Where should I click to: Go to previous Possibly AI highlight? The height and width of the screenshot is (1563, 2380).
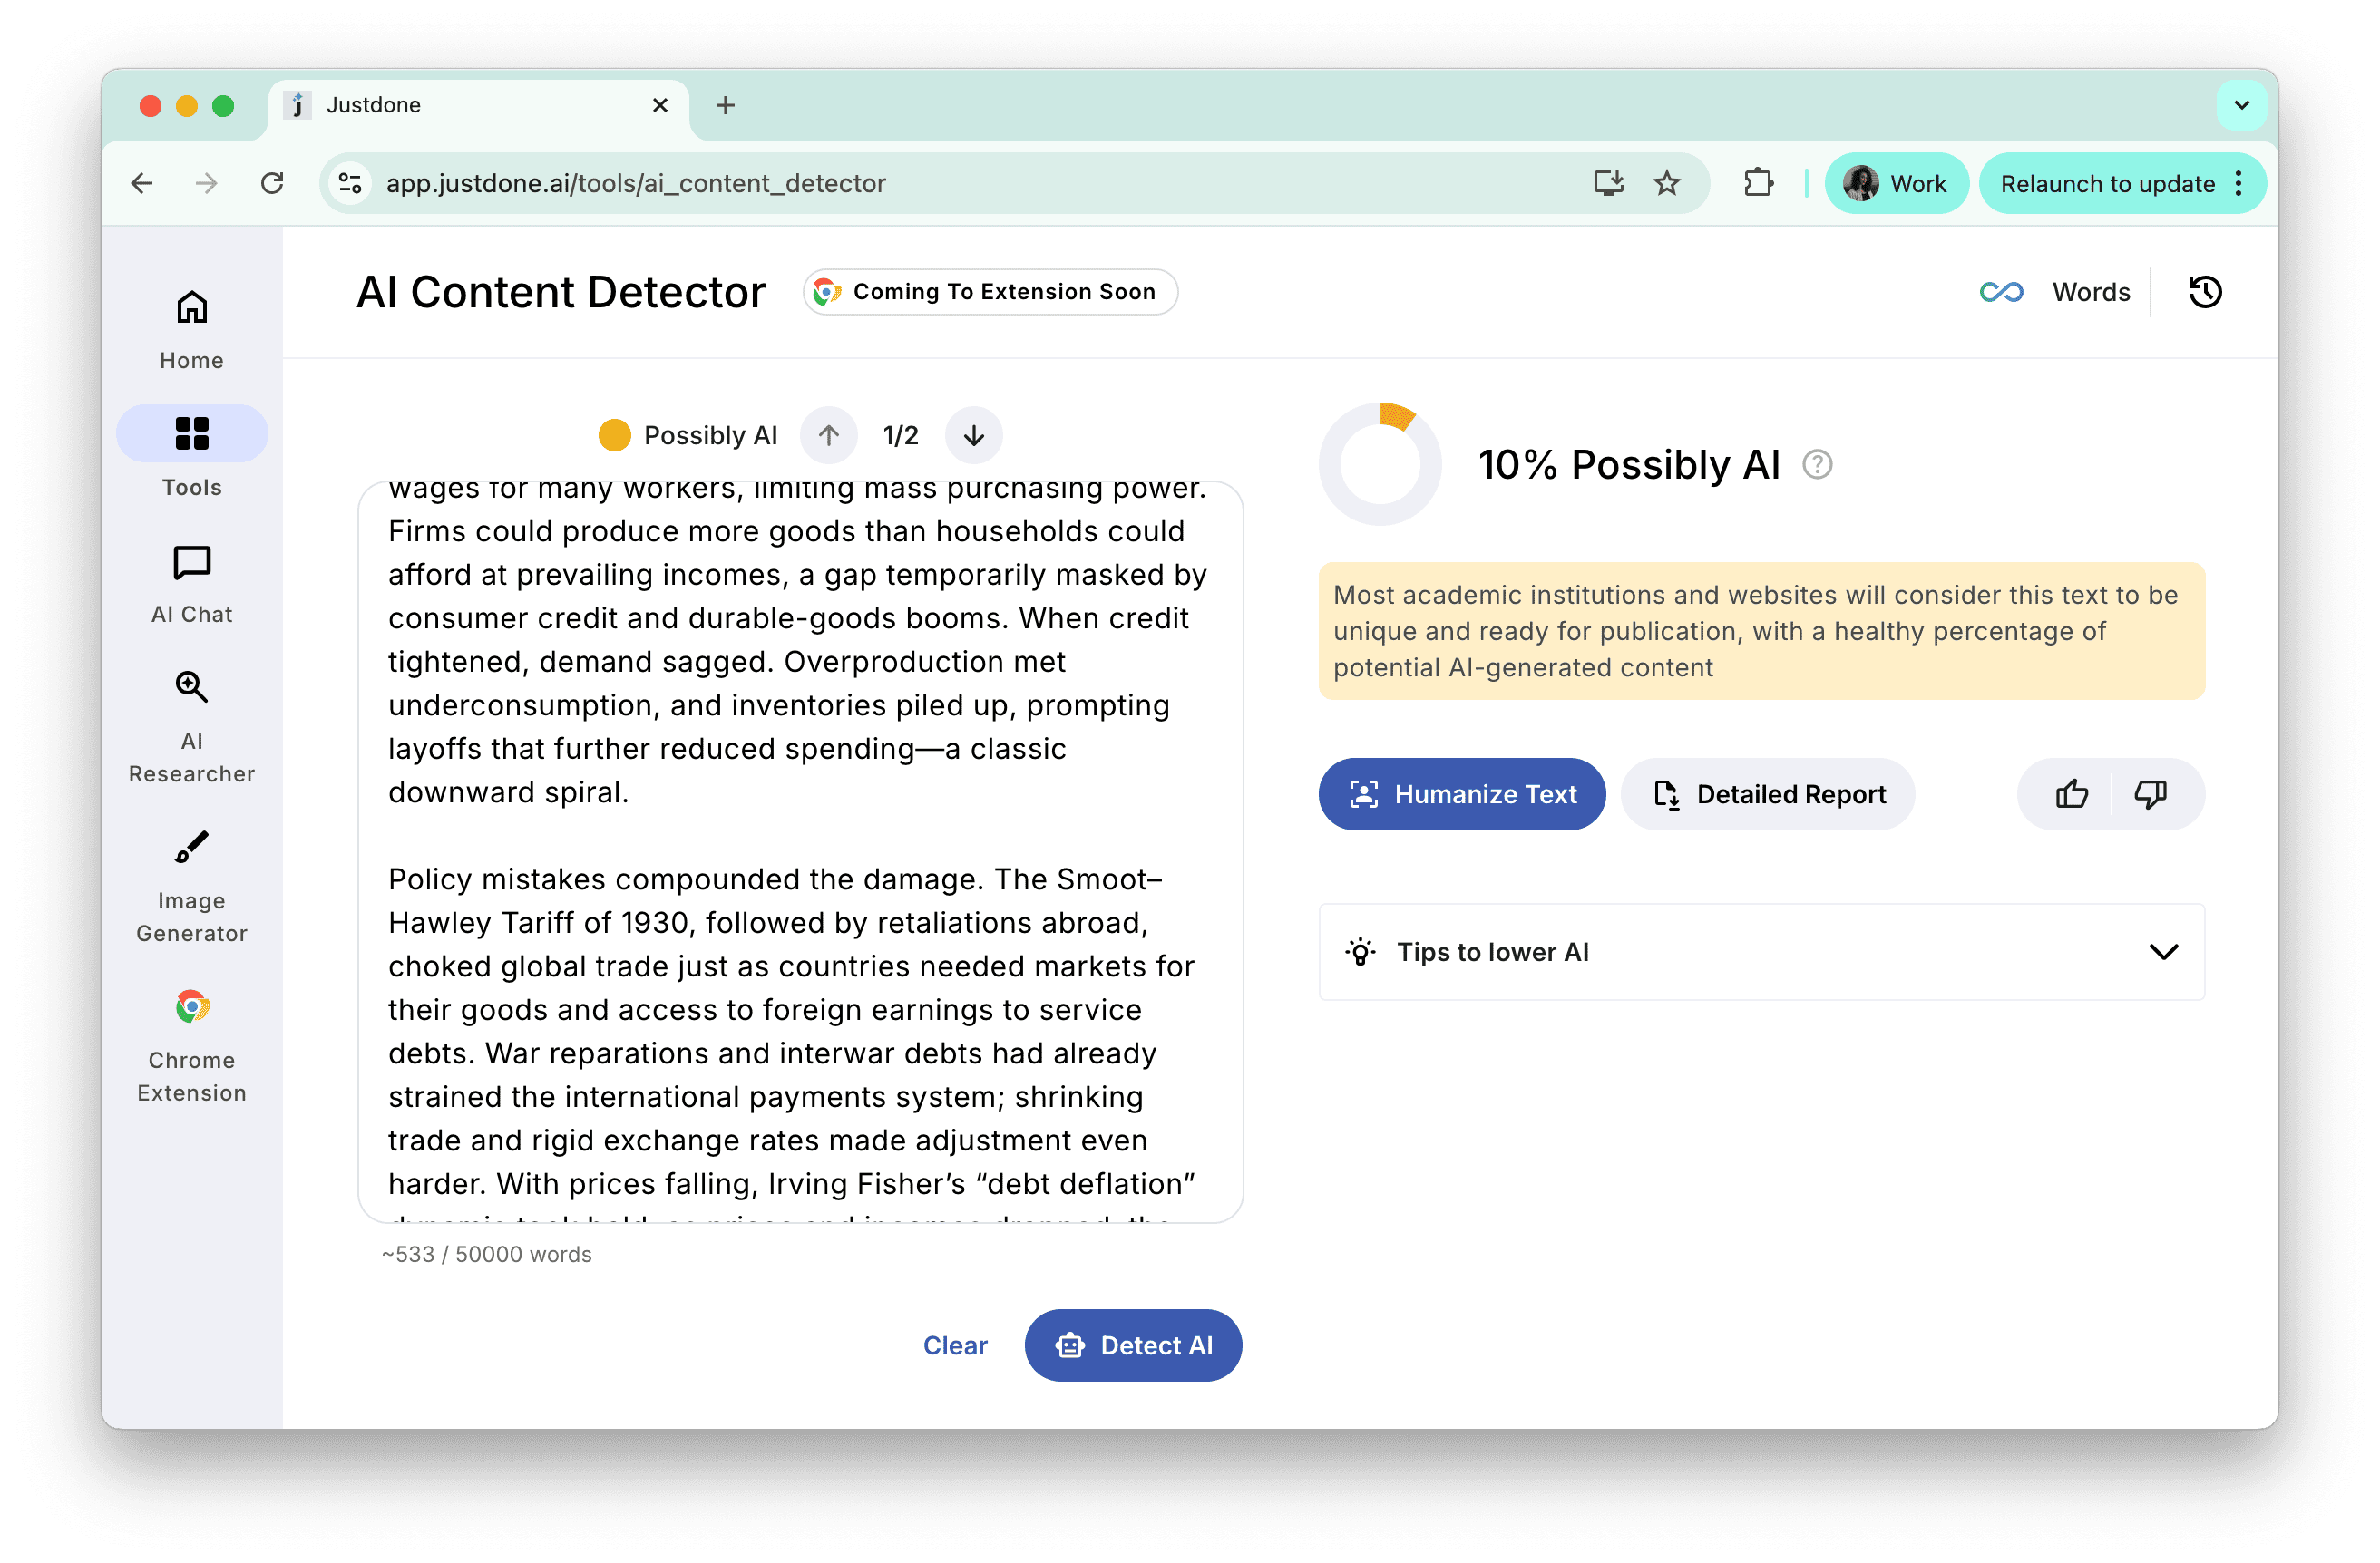tap(829, 436)
